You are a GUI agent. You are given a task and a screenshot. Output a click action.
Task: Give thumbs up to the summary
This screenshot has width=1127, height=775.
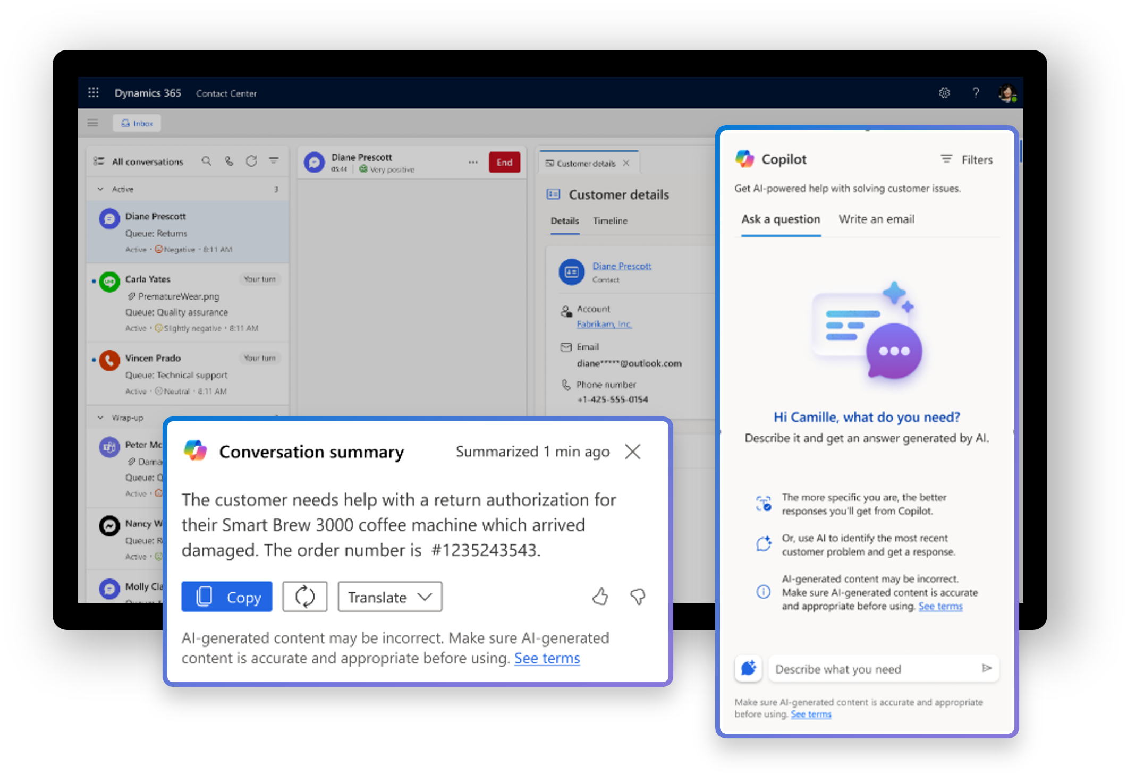pos(600,597)
